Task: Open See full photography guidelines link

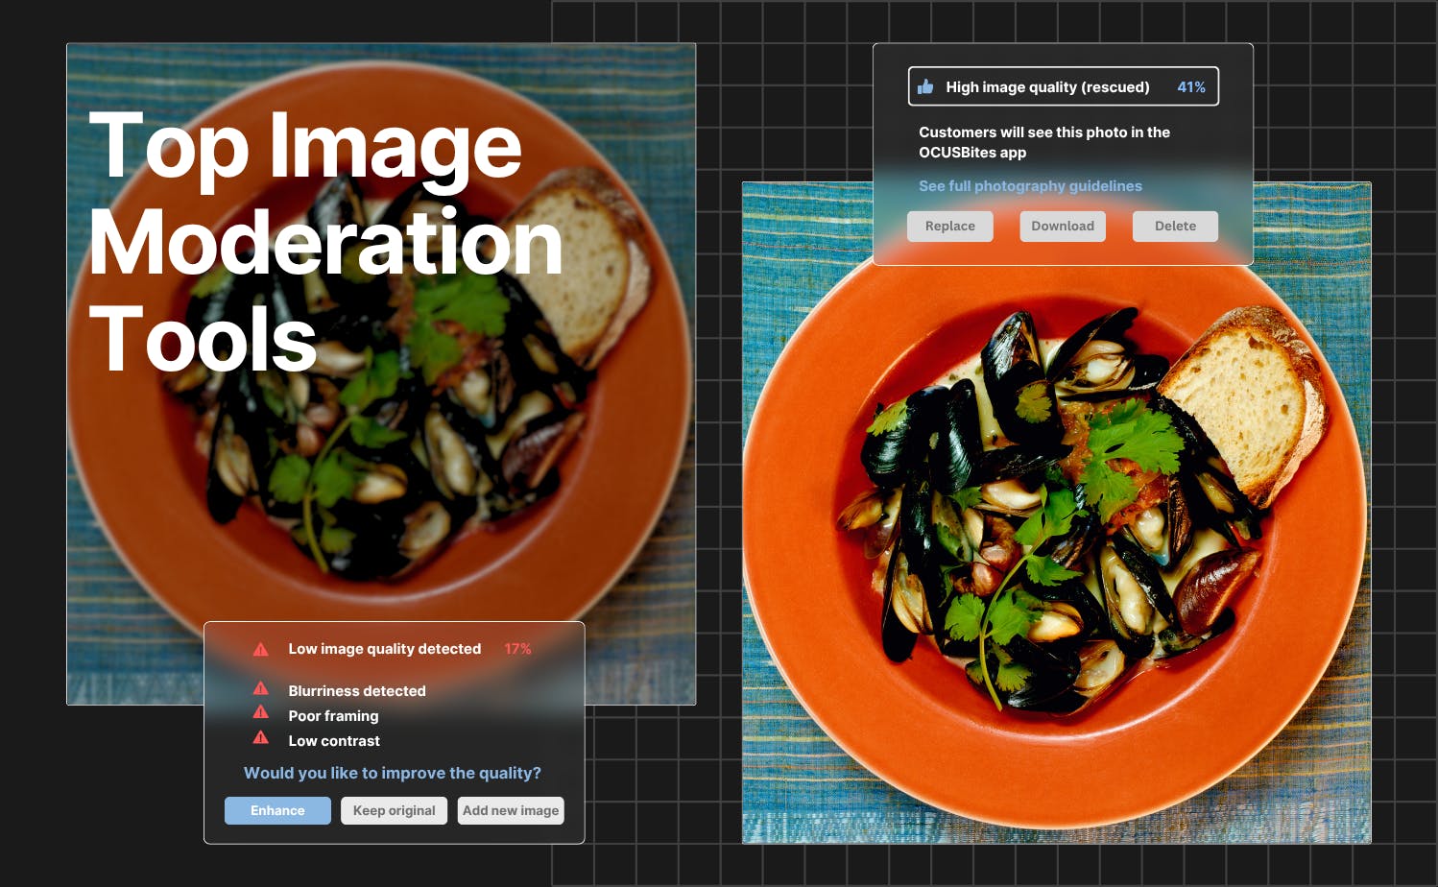Action: pyautogui.click(x=1030, y=186)
